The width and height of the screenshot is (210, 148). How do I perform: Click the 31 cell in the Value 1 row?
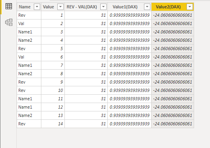pos(86,15)
